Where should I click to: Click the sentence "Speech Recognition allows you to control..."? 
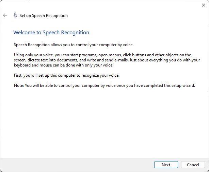point(74,45)
